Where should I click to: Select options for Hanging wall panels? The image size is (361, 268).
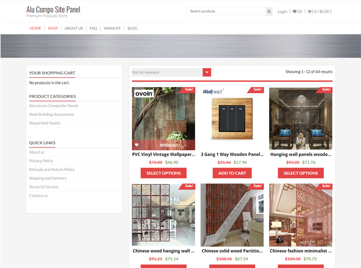pos(301,173)
